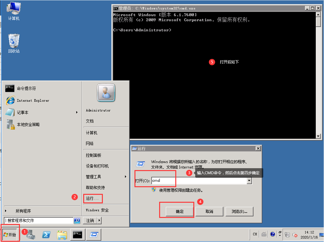Click the cmd window scrollbar down arrow

(319, 136)
